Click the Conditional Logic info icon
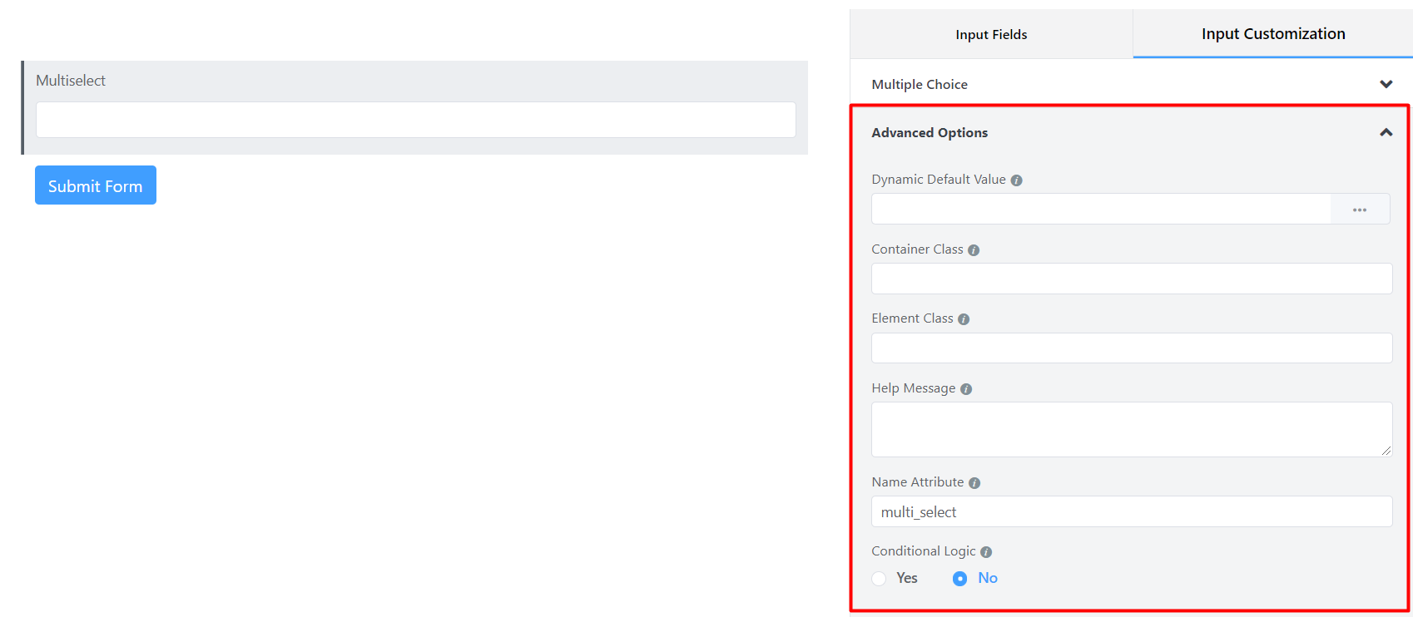Screen dimensions: 1413x617 (986, 552)
